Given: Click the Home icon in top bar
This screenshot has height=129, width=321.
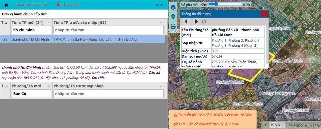Looking at the screenshot, I should click(6, 5).
